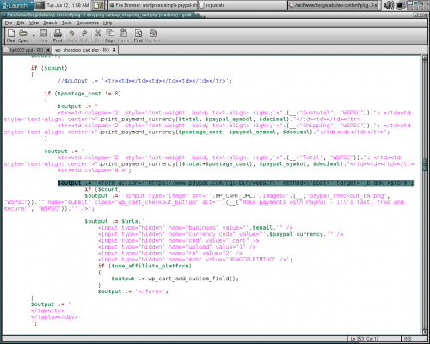Click the network monitor icon in the panel
The image size is (430, 344).
point(402,5)
